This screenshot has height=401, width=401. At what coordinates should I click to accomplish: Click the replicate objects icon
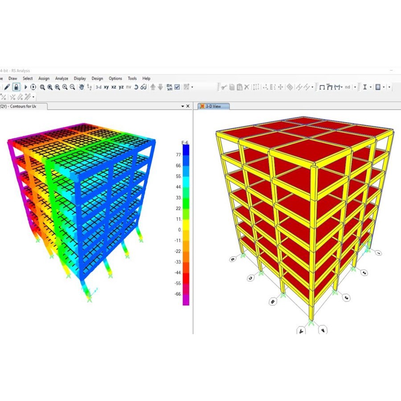pyautogui.click(x=256, y=87)
